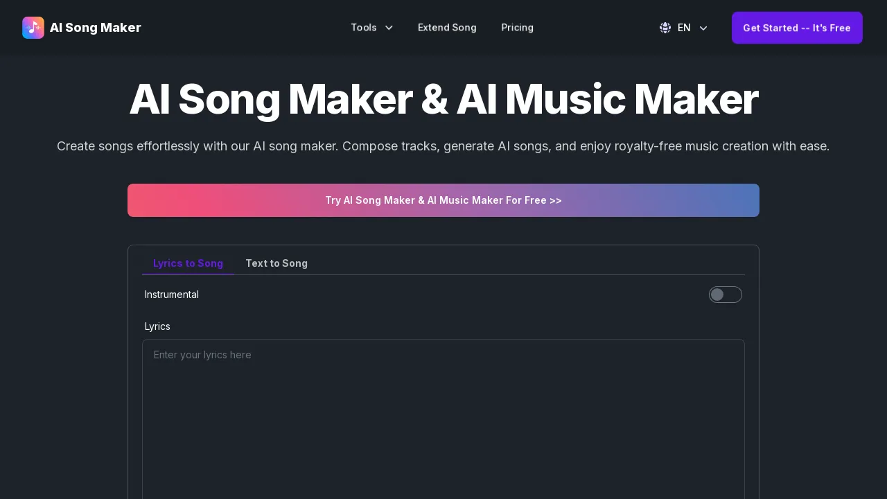Click the Lyrics section label above the text box
Viewport: 887px width, 499px height.
pos(157,326)
